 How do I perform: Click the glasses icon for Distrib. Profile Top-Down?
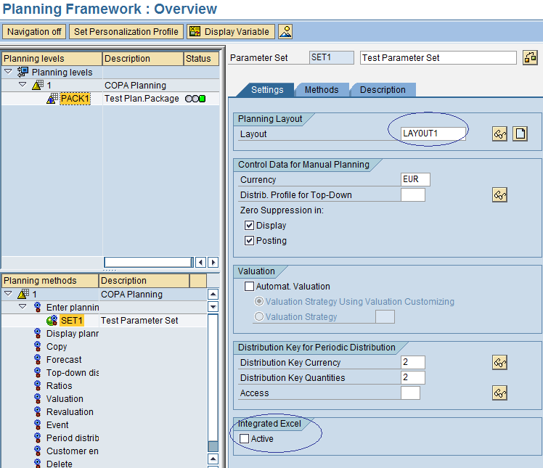click(x=499, y=195)
